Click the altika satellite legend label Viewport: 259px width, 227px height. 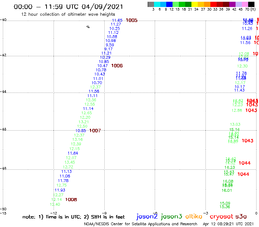click(194, 217)
